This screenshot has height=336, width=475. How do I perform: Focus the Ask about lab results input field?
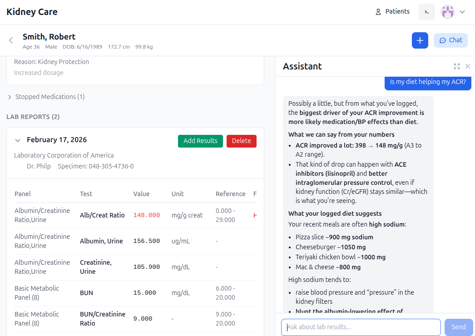click(x=361, y=327)
